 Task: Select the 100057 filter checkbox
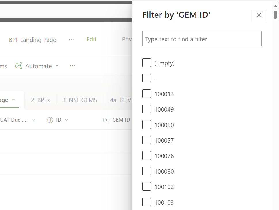coord(147,140)
